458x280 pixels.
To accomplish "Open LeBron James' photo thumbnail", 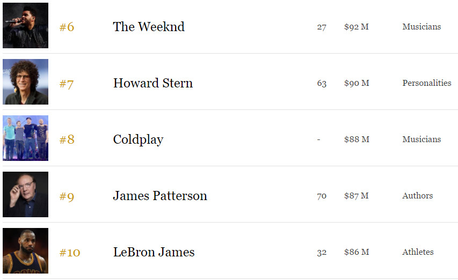I will (25, 250).
